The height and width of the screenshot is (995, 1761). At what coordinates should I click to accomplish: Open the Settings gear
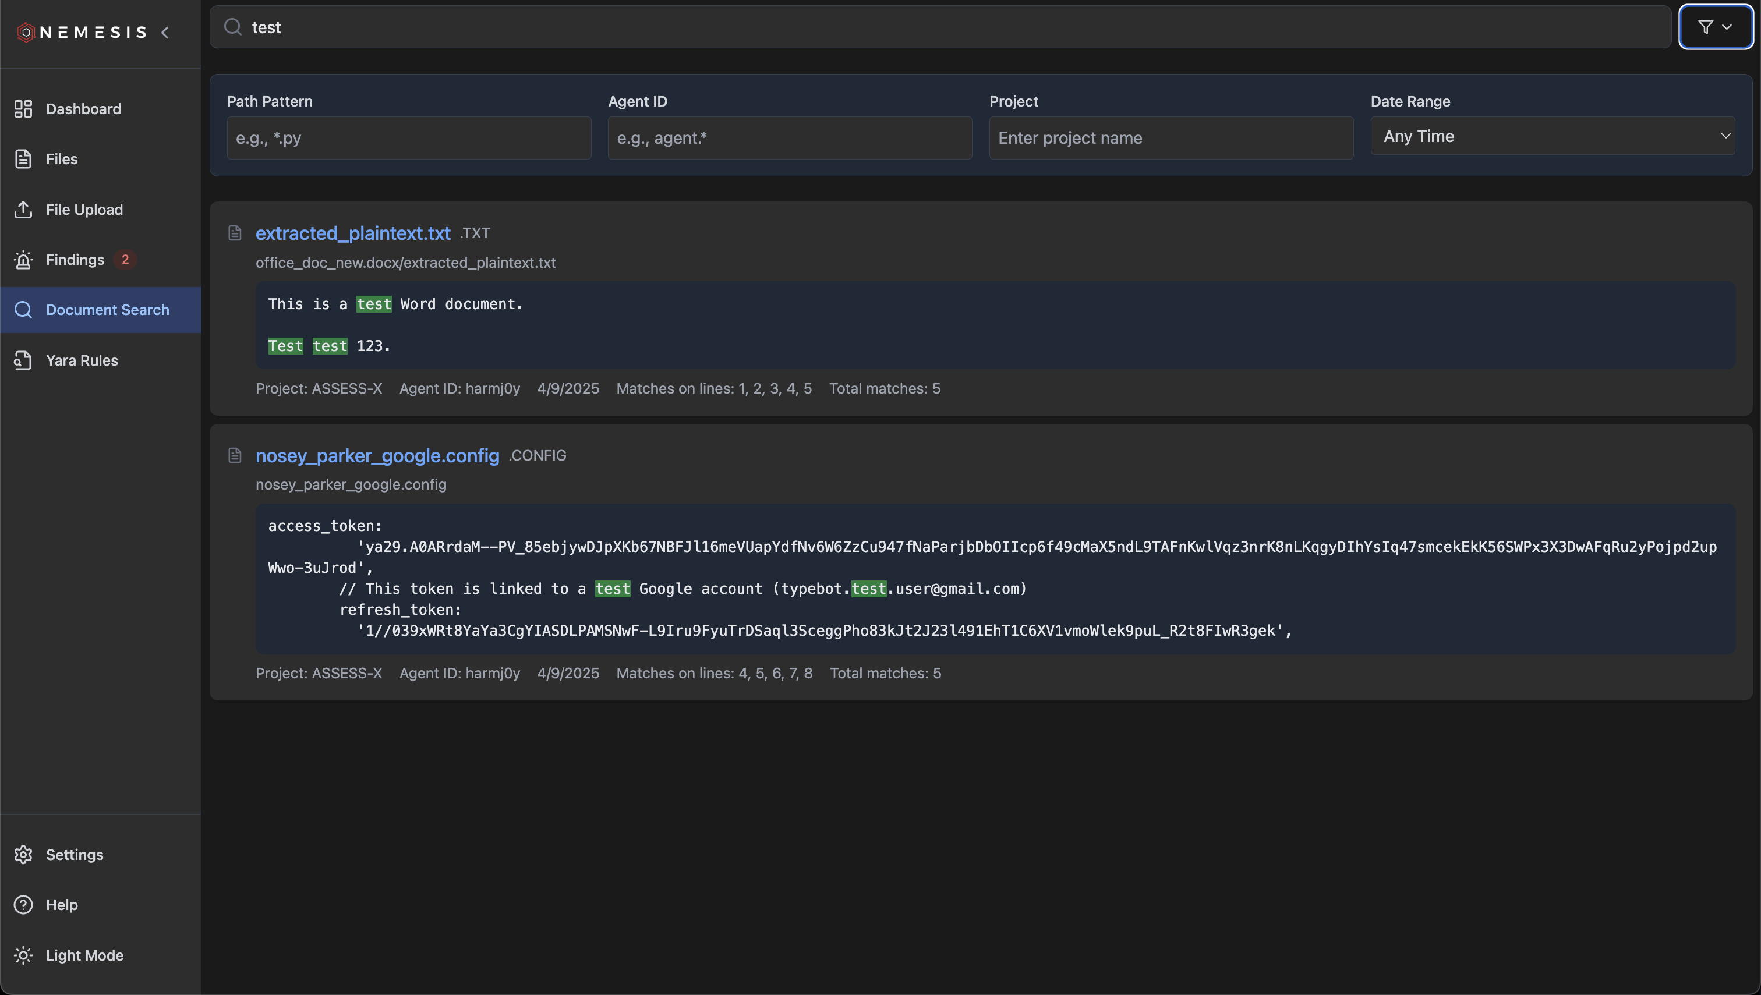pos(23,854)
